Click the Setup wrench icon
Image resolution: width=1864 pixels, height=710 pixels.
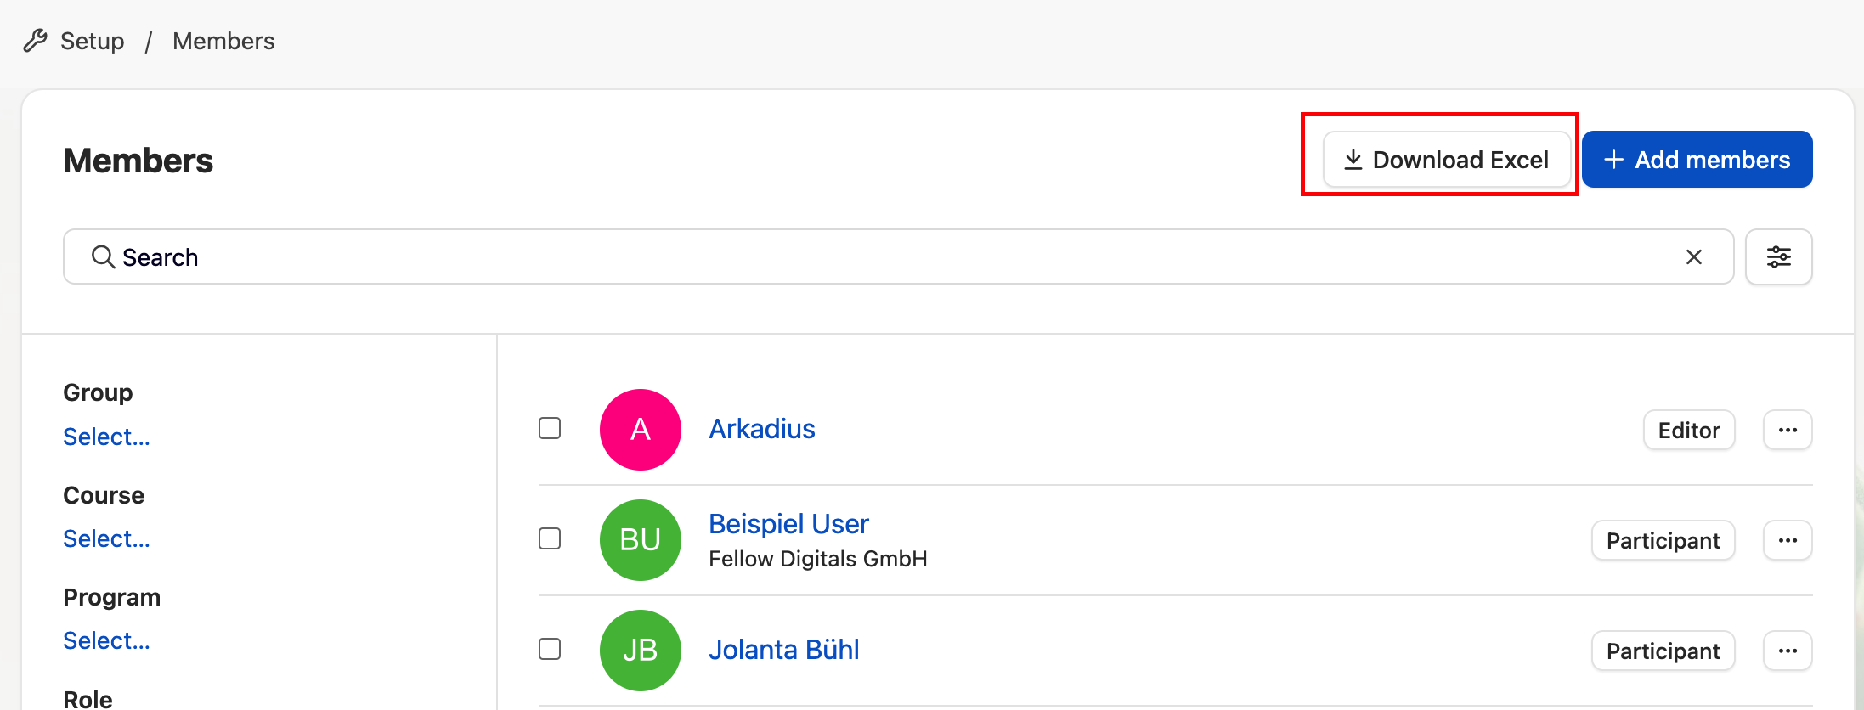tap(35, 41)
